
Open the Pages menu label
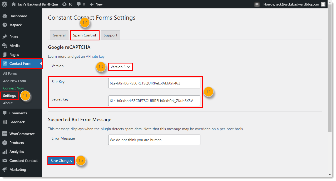pyautogui.click(x=14, y=55)
